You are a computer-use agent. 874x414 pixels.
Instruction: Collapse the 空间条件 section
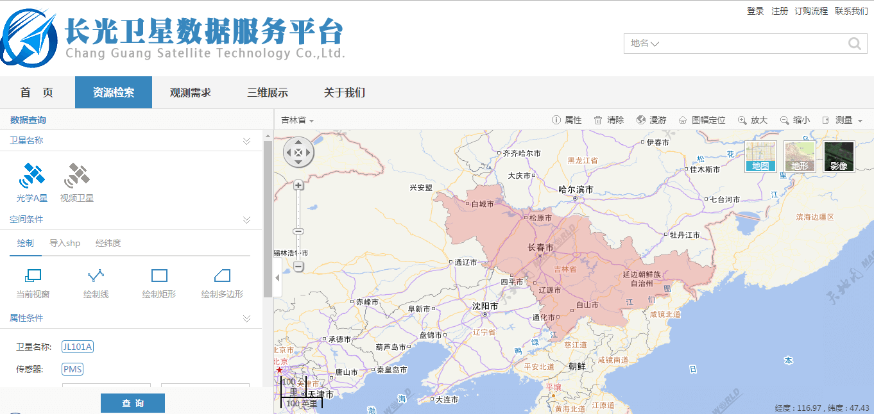pos(246,220)
